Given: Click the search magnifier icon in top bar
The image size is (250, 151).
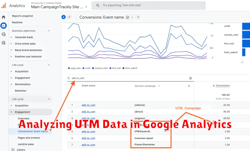Looking at the screenshot, I should click(98, 5).
